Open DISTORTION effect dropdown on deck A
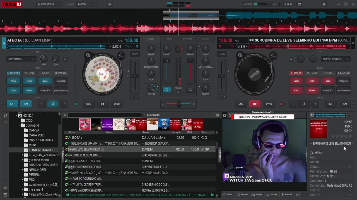 (21, 59)
